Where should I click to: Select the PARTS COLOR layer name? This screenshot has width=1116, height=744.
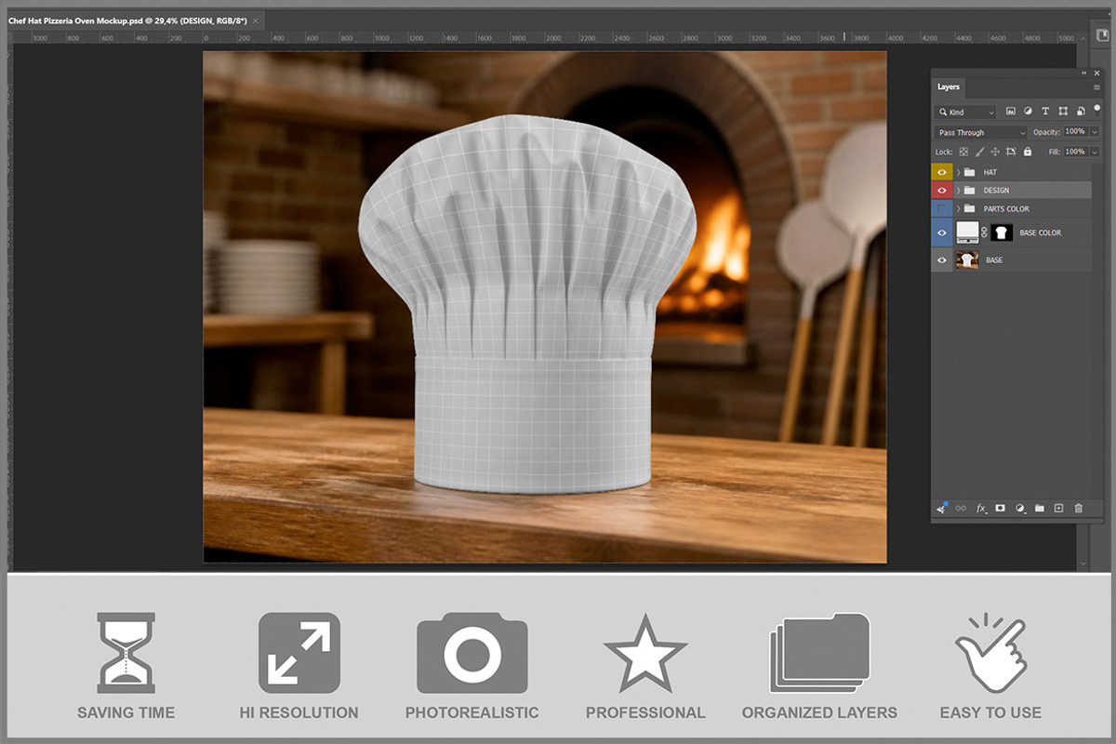[x=1006, y=209]
